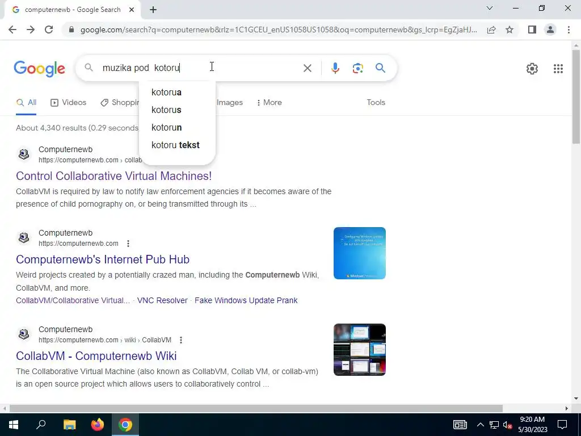Click the vertical page scrollbar thumb
Image resolution: width=581 pixels, height=436 pixels.
pos(576,97)
